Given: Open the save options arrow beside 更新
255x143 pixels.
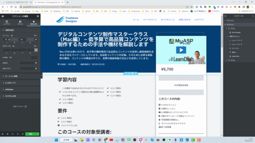Looking at the screenshot, I should [38, 134].
